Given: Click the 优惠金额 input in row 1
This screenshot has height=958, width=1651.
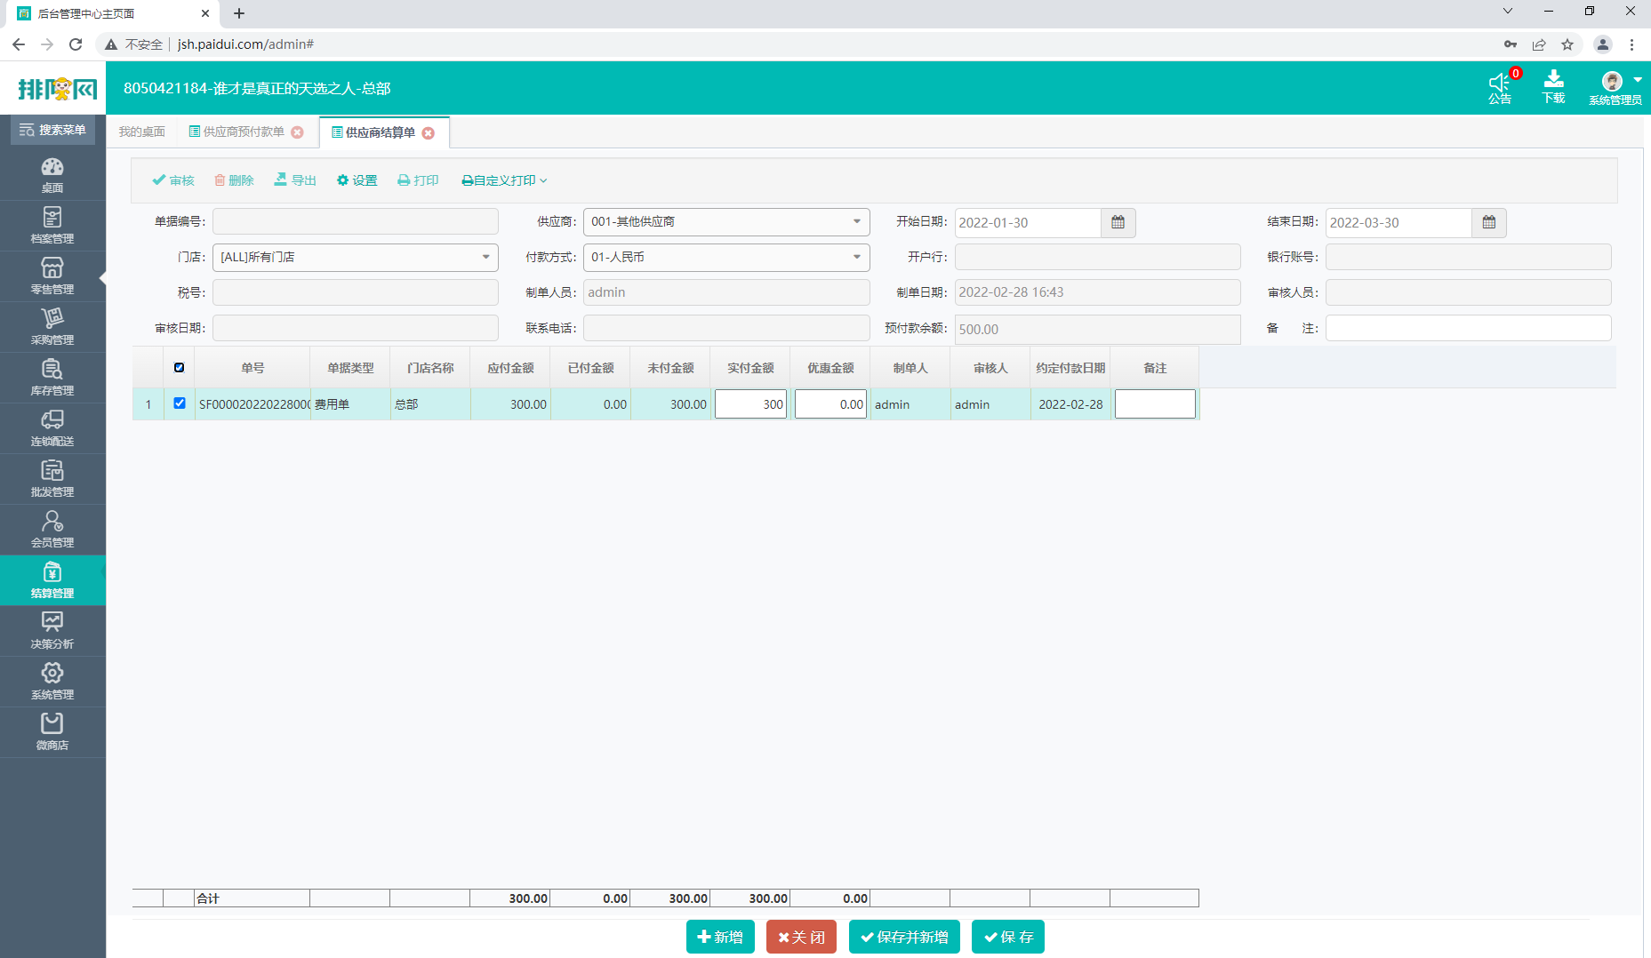Looking at the screenshot, I should point(831,404).
